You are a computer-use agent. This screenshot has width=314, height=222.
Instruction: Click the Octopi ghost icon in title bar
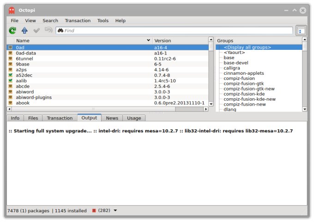[11, 10]
